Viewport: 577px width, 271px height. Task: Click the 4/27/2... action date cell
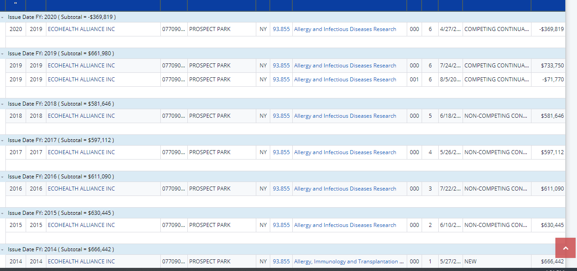point(450,29)
